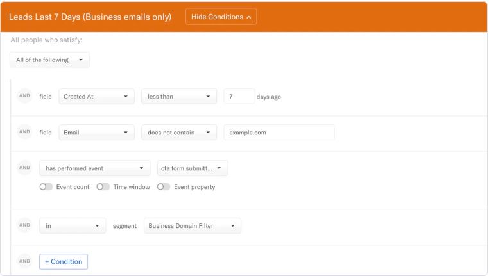
Task: Click the AND badge beside has performed event
Action: point(24,168)
